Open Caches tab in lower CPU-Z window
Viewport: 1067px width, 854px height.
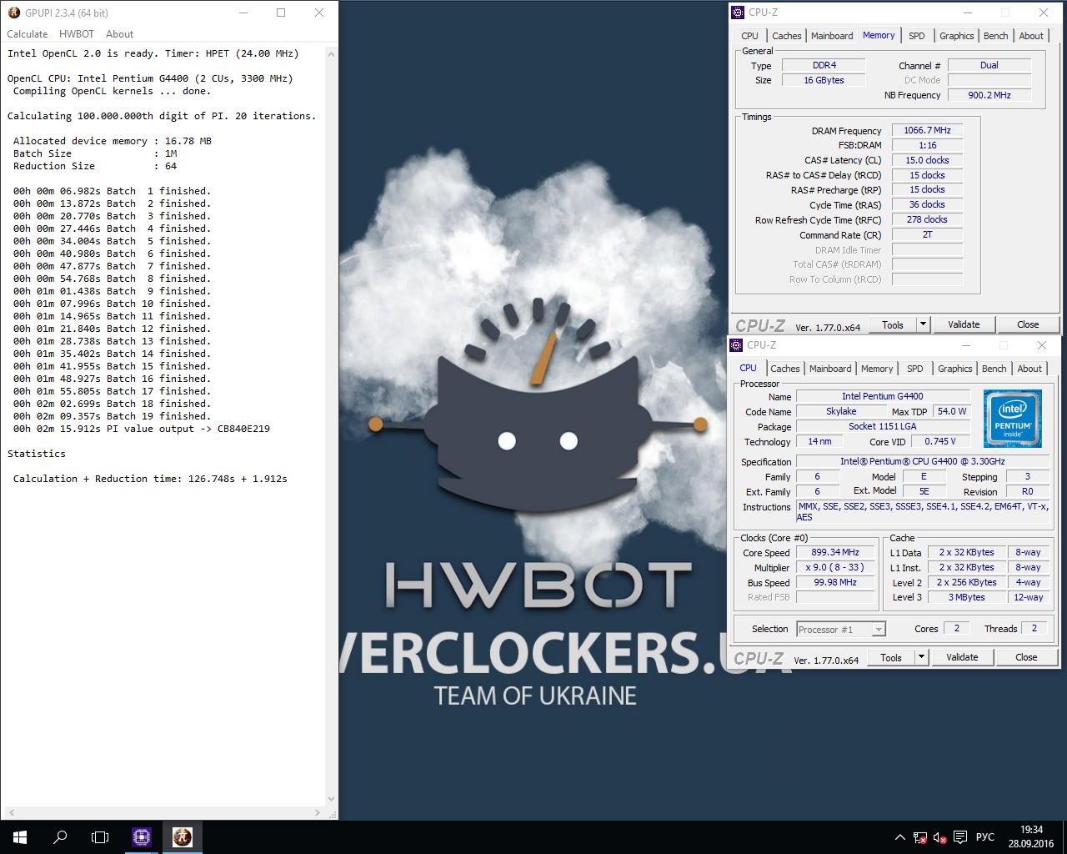click(x=785, y=369)
